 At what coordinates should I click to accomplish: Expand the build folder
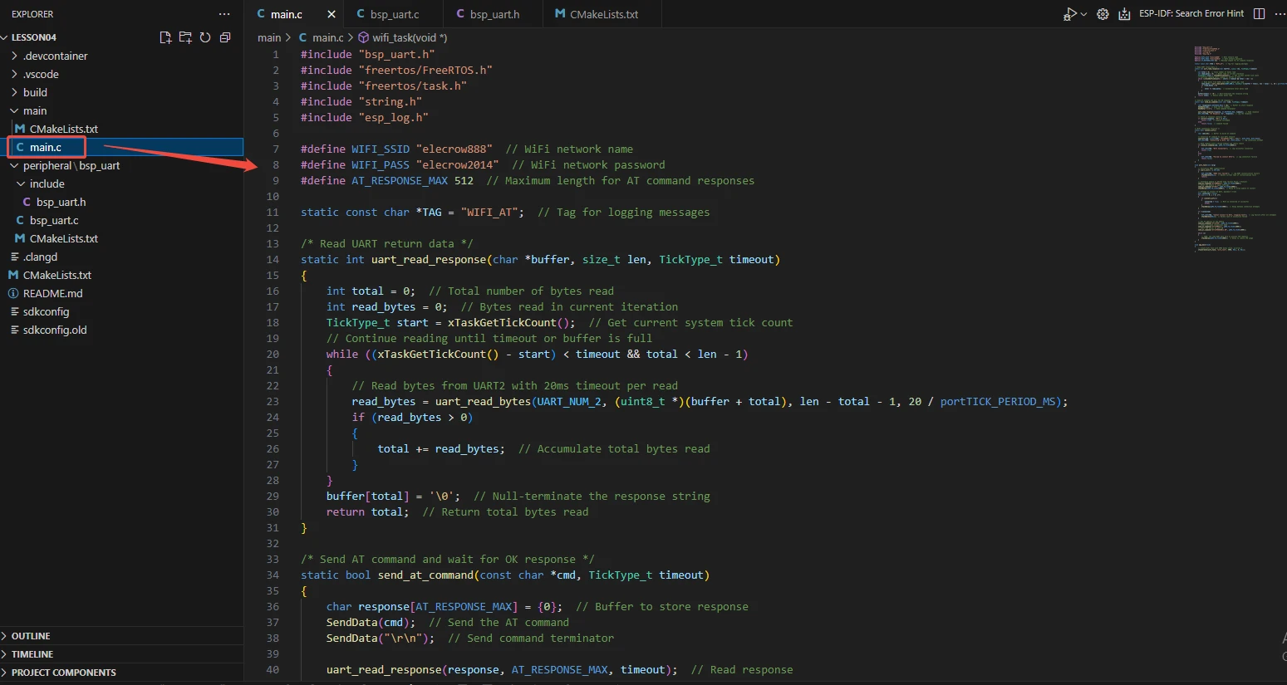point(35,92)
